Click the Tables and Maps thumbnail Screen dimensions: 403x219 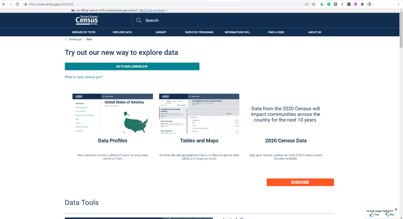pyautogui.click(x=199, y=113)
